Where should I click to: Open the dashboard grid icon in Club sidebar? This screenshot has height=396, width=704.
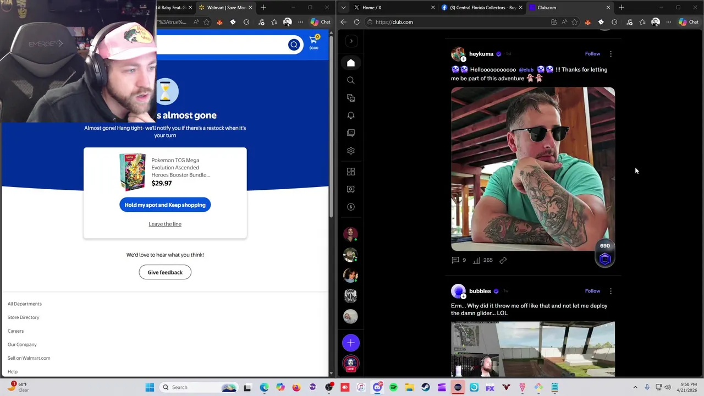pyautogui.click(x=351, y=172)
